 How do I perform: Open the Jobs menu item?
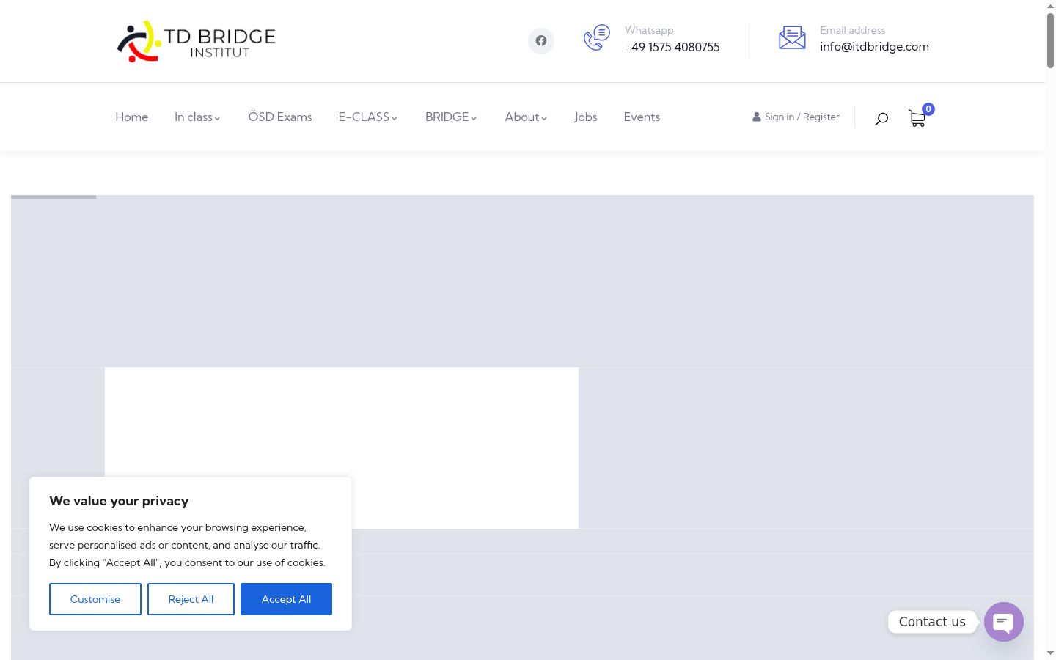click(x=586, y=117)
